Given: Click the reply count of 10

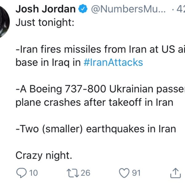Looking at the screenshot, I should click(33, 173).
